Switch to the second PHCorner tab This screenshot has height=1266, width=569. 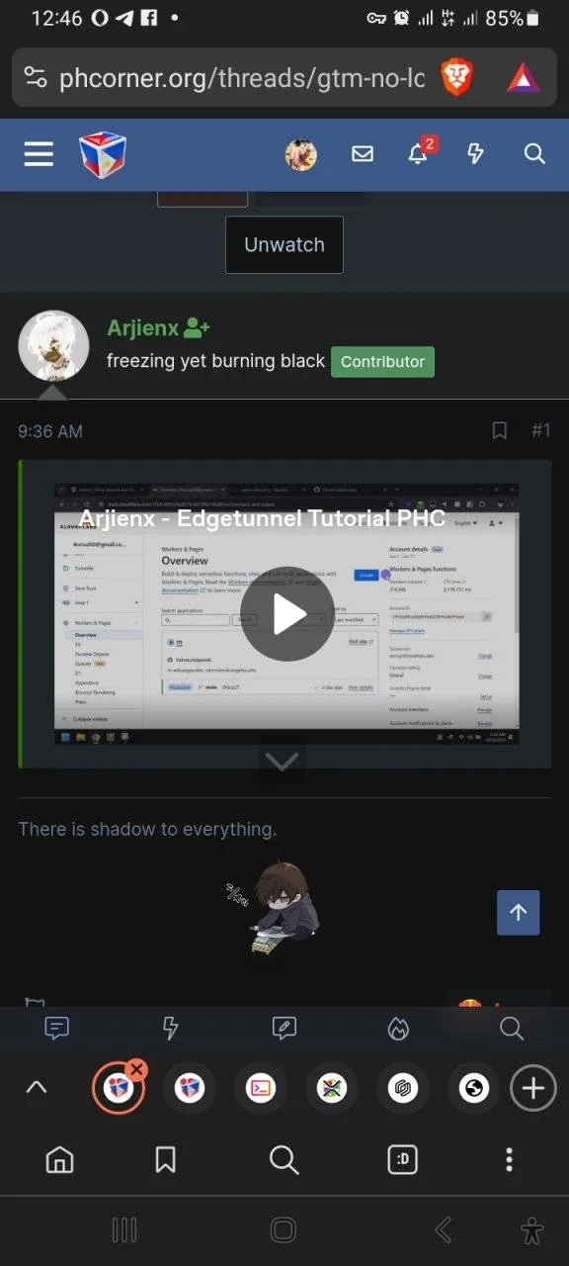point(190,1089)
